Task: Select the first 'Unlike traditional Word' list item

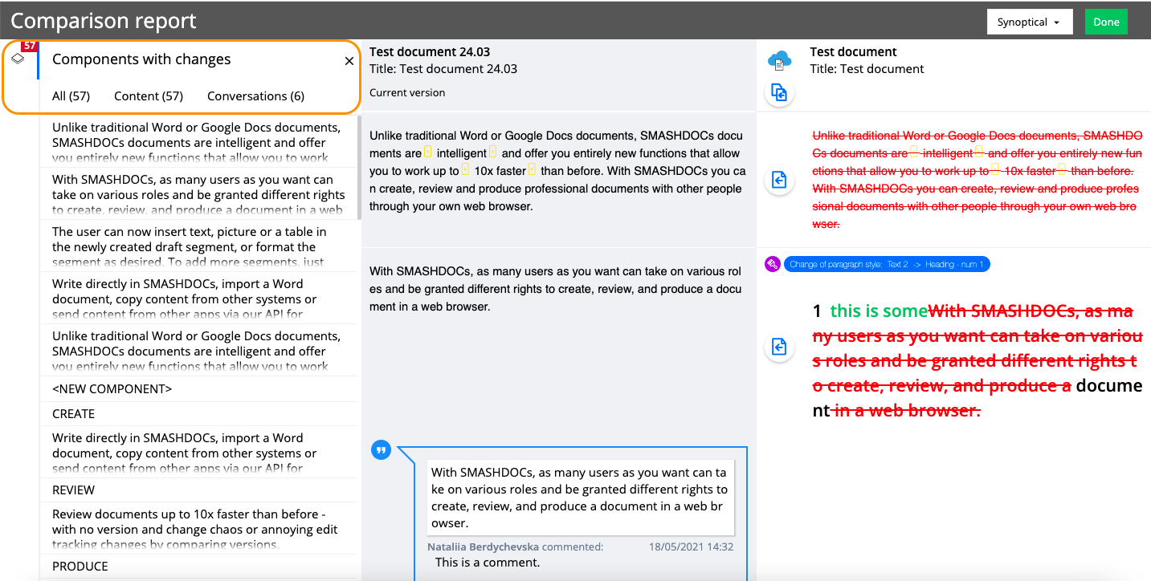Action: (198, 141)
